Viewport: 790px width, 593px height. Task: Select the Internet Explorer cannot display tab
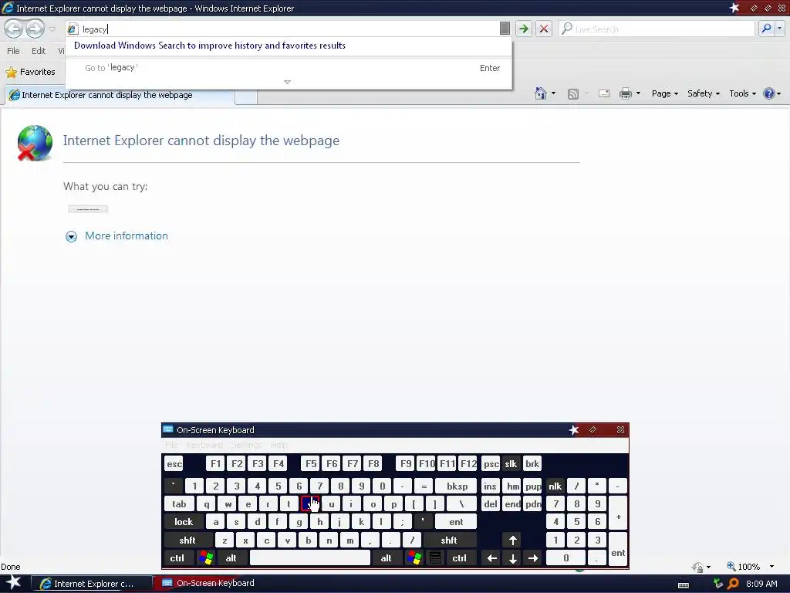[120, 95]
